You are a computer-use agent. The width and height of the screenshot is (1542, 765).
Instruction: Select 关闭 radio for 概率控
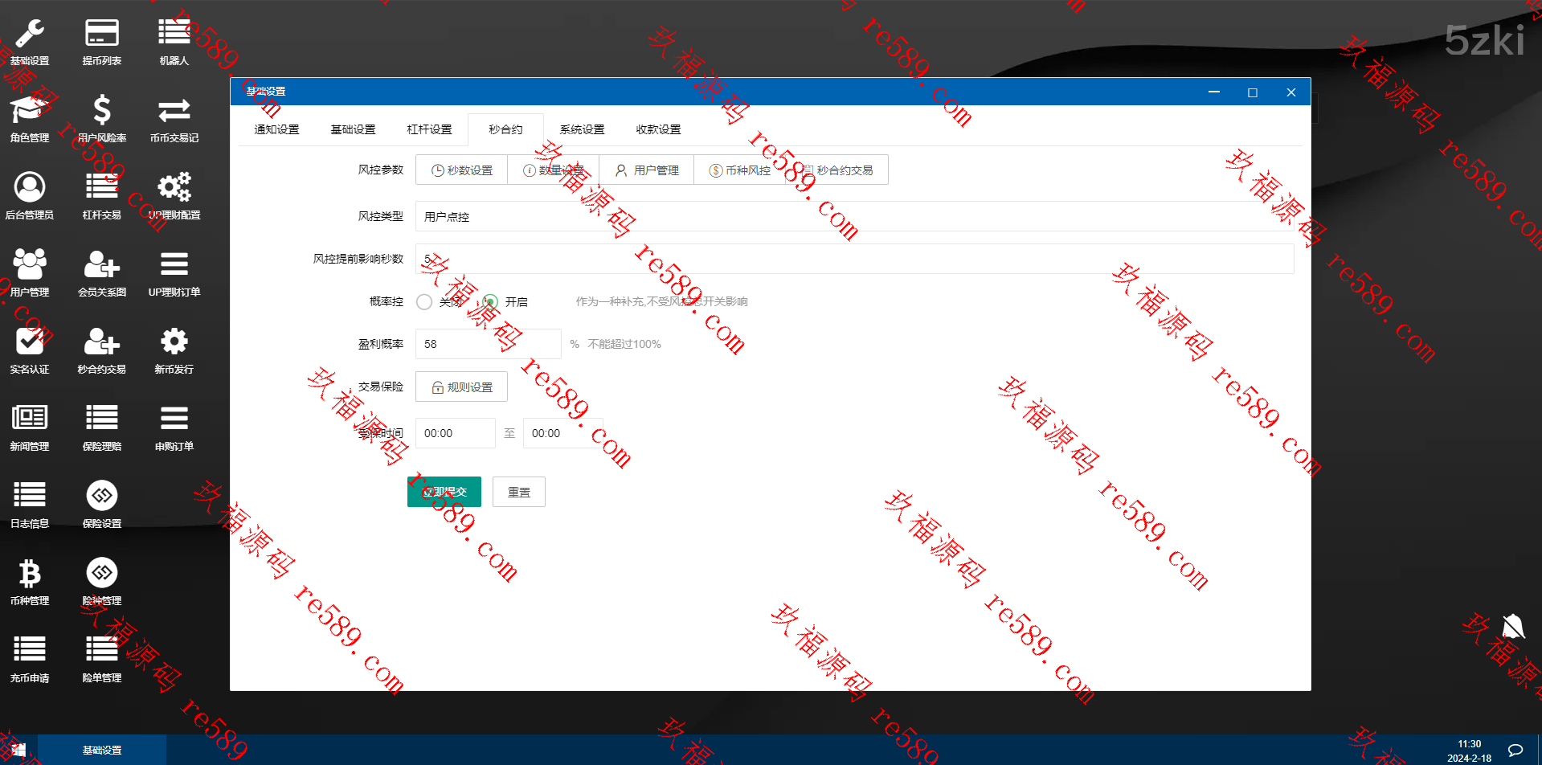coord(424,302)
